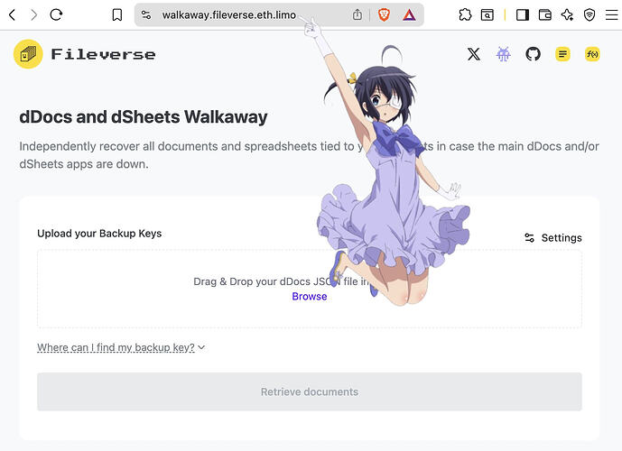Image resolution: width=622 pixels, height=451 pixels.
Task: Click the Retrieve documents button
Action: pyautogui.click(x=310, y=391)
